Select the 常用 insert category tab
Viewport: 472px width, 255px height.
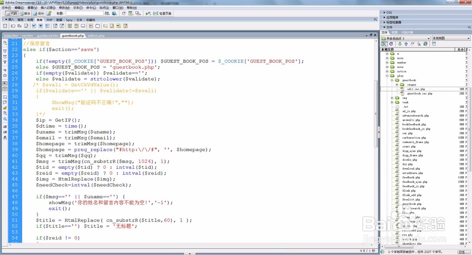20,20
